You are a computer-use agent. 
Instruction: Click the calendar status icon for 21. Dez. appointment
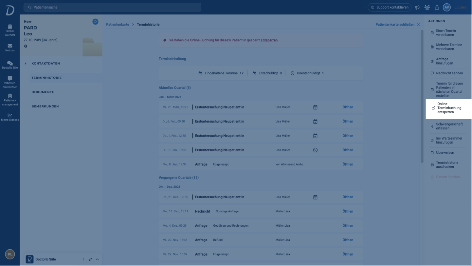(x=315, y=197)
